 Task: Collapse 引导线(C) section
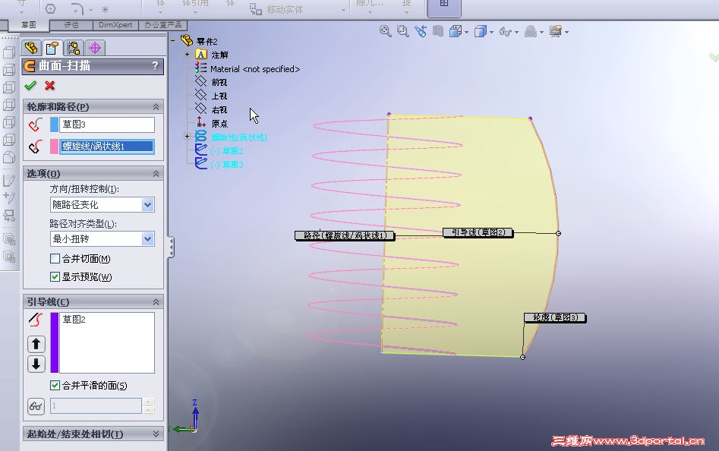[x=156, y=302]
